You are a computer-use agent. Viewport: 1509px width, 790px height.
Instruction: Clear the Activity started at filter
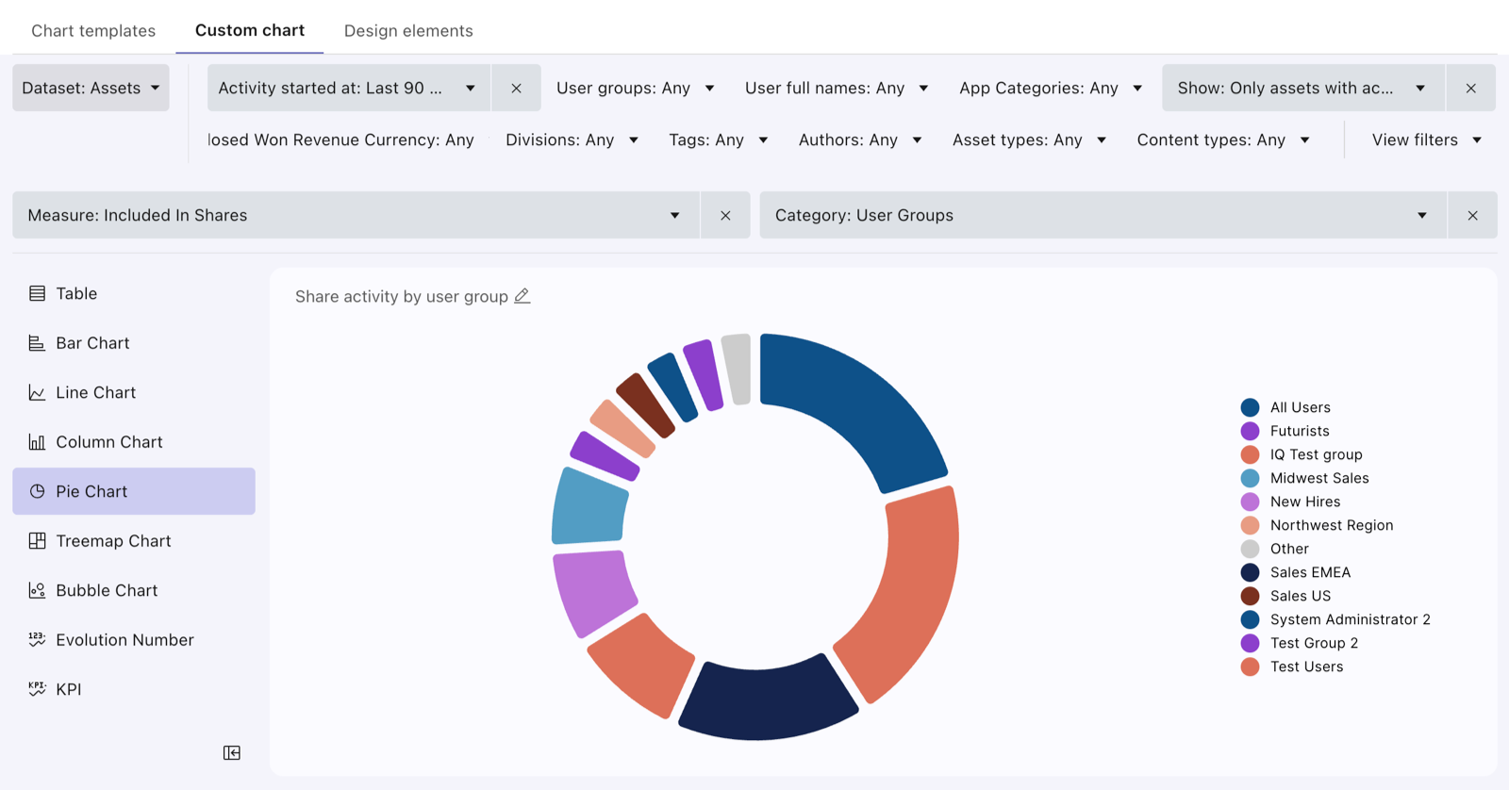tap(516, 88)
